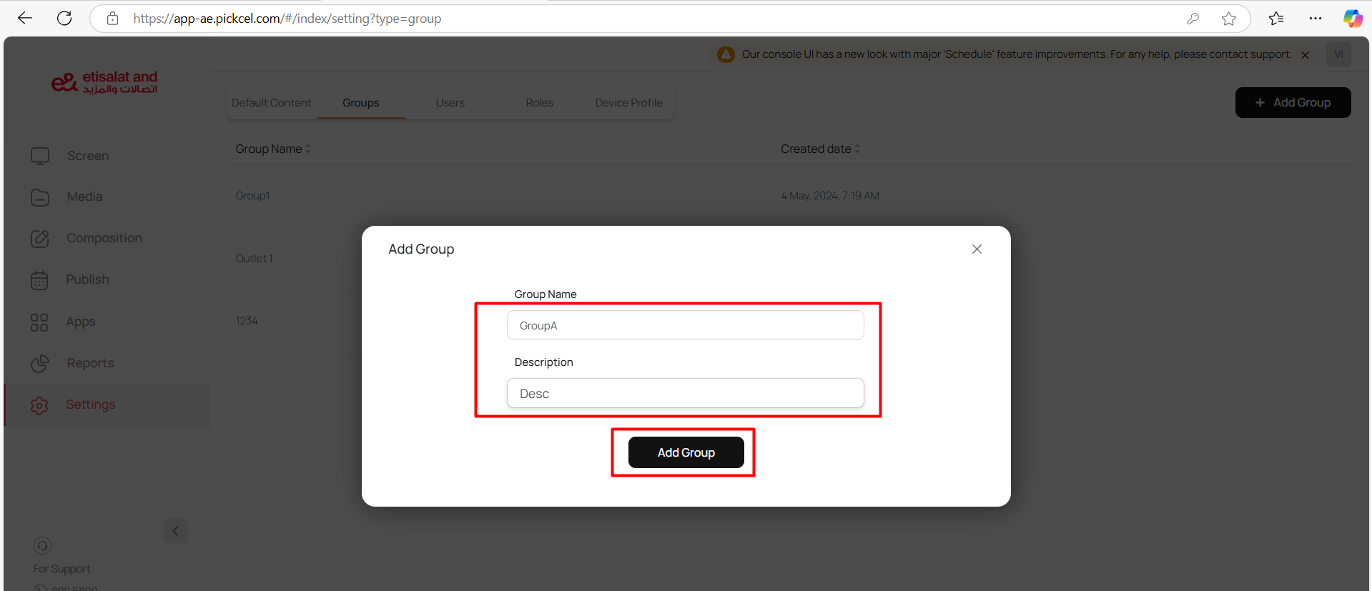Image resolution: width=1372 pixels, height=591 pixels.
Task: Open the Reports chart icon
Action: 40,364
